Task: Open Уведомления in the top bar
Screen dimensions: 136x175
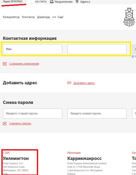Action: (63, 2)
